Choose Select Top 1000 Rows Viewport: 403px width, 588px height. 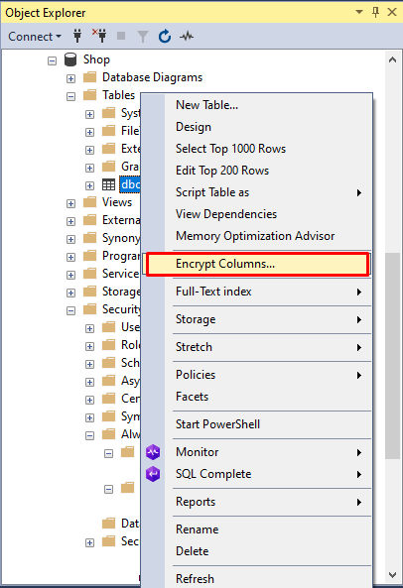[x=268, y=149]
